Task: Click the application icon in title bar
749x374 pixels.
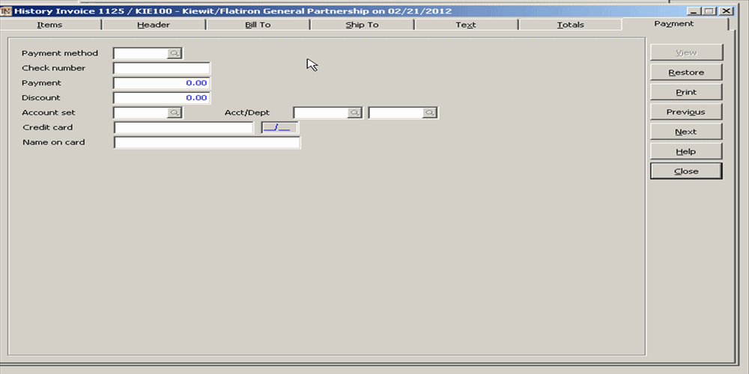Action: tap(7, 11)
